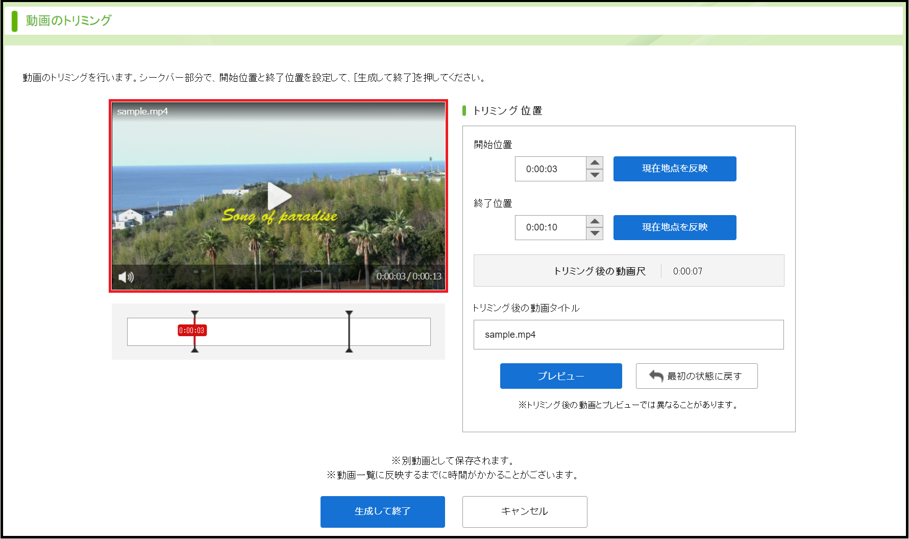Apply current point to start position
Image resolution: width=909 pixels, height=539 pixels.
point(674,169)
